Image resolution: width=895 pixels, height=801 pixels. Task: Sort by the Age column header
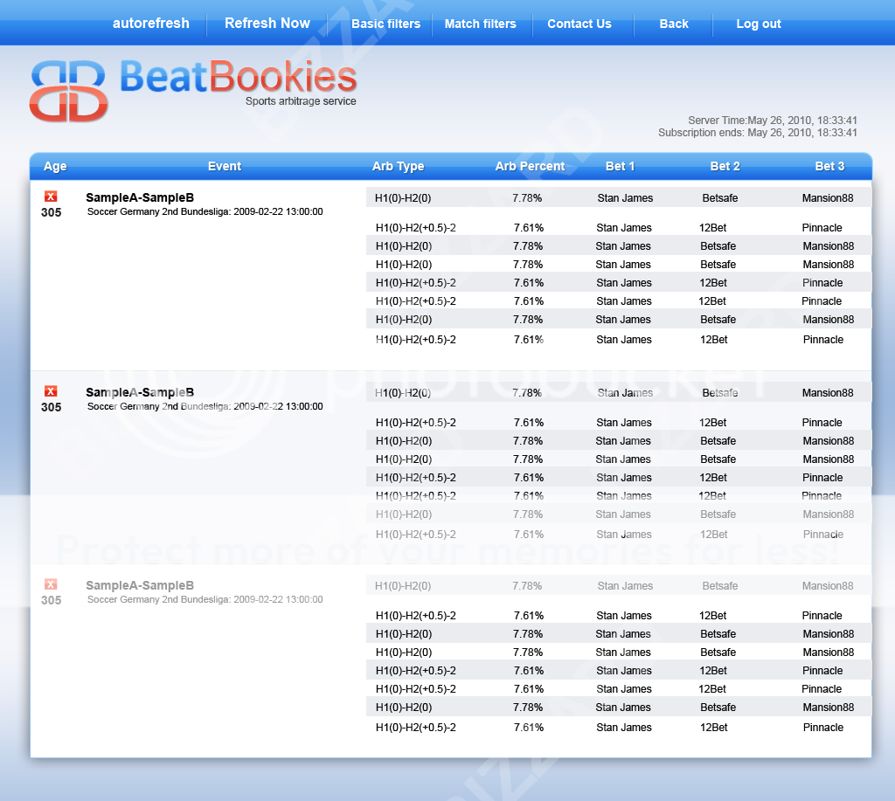[55, 166]
